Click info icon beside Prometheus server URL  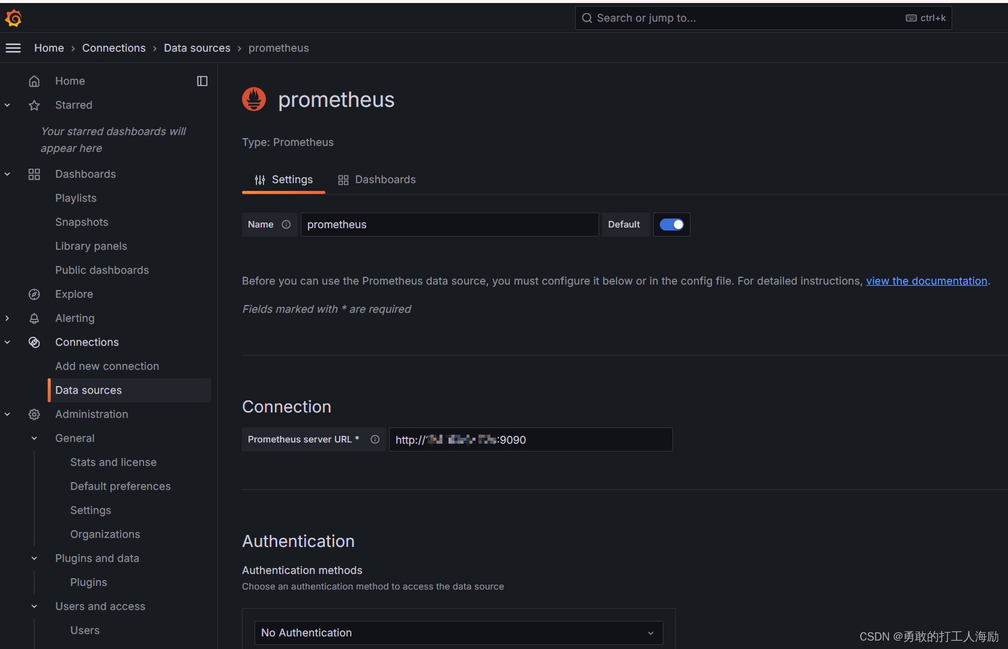coord(375,439)
